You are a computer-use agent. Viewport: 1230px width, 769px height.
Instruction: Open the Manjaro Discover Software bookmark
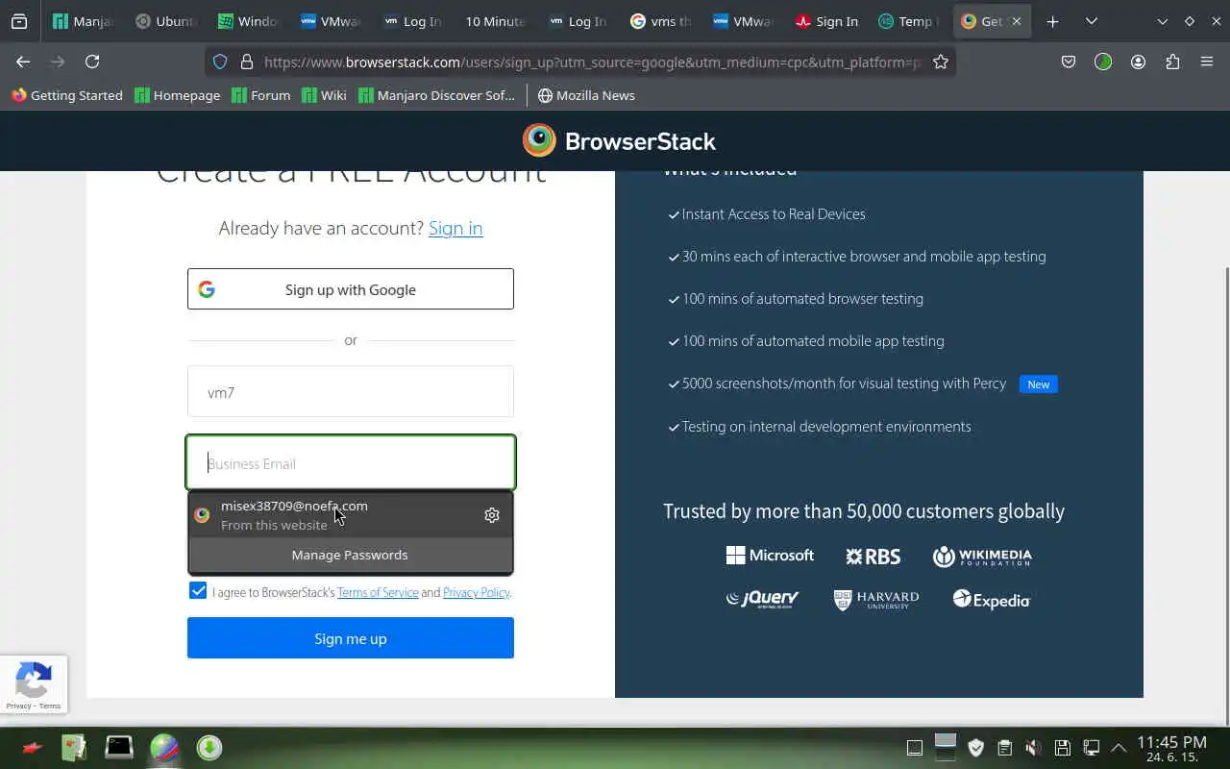pyautogui.click(x=437, y=95)
